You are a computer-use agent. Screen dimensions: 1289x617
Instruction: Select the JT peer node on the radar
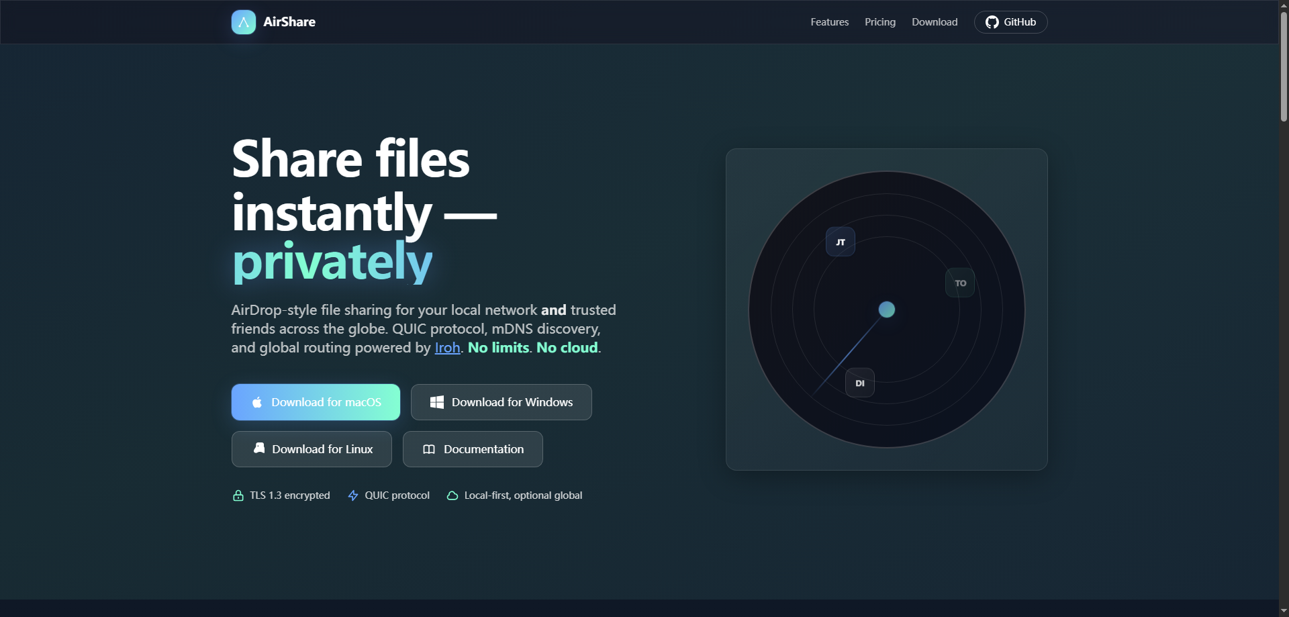(x=841, y=242)
